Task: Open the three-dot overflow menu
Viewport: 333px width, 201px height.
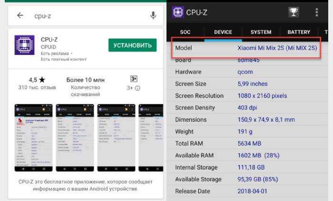Action: (x=317, y=12)
